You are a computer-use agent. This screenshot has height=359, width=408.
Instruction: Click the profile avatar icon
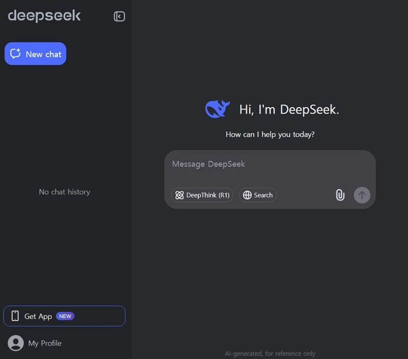tap(16, 343)
